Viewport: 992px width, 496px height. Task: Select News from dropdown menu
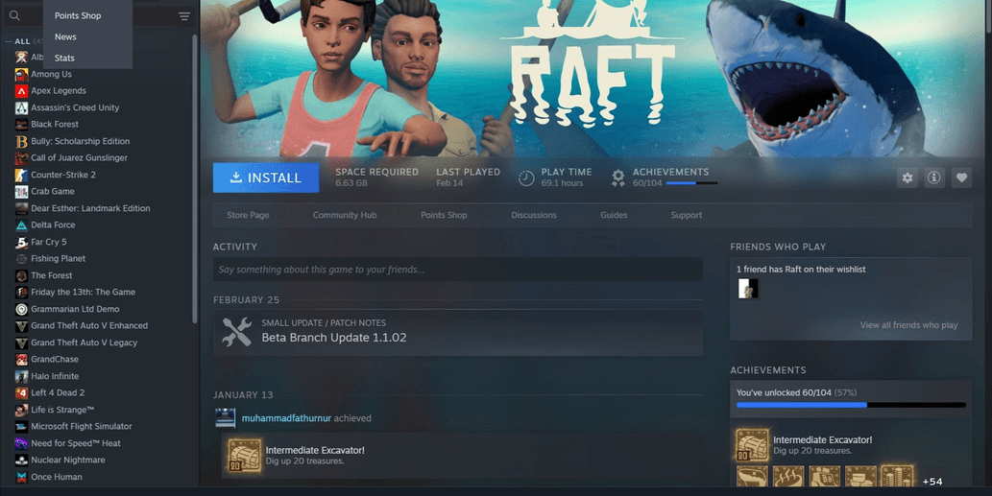click(x=65, y=36)
